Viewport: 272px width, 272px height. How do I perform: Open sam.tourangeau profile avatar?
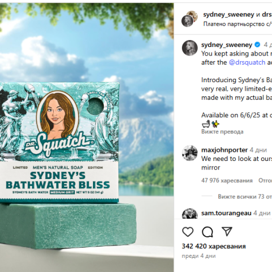click(x=190, y=214)
